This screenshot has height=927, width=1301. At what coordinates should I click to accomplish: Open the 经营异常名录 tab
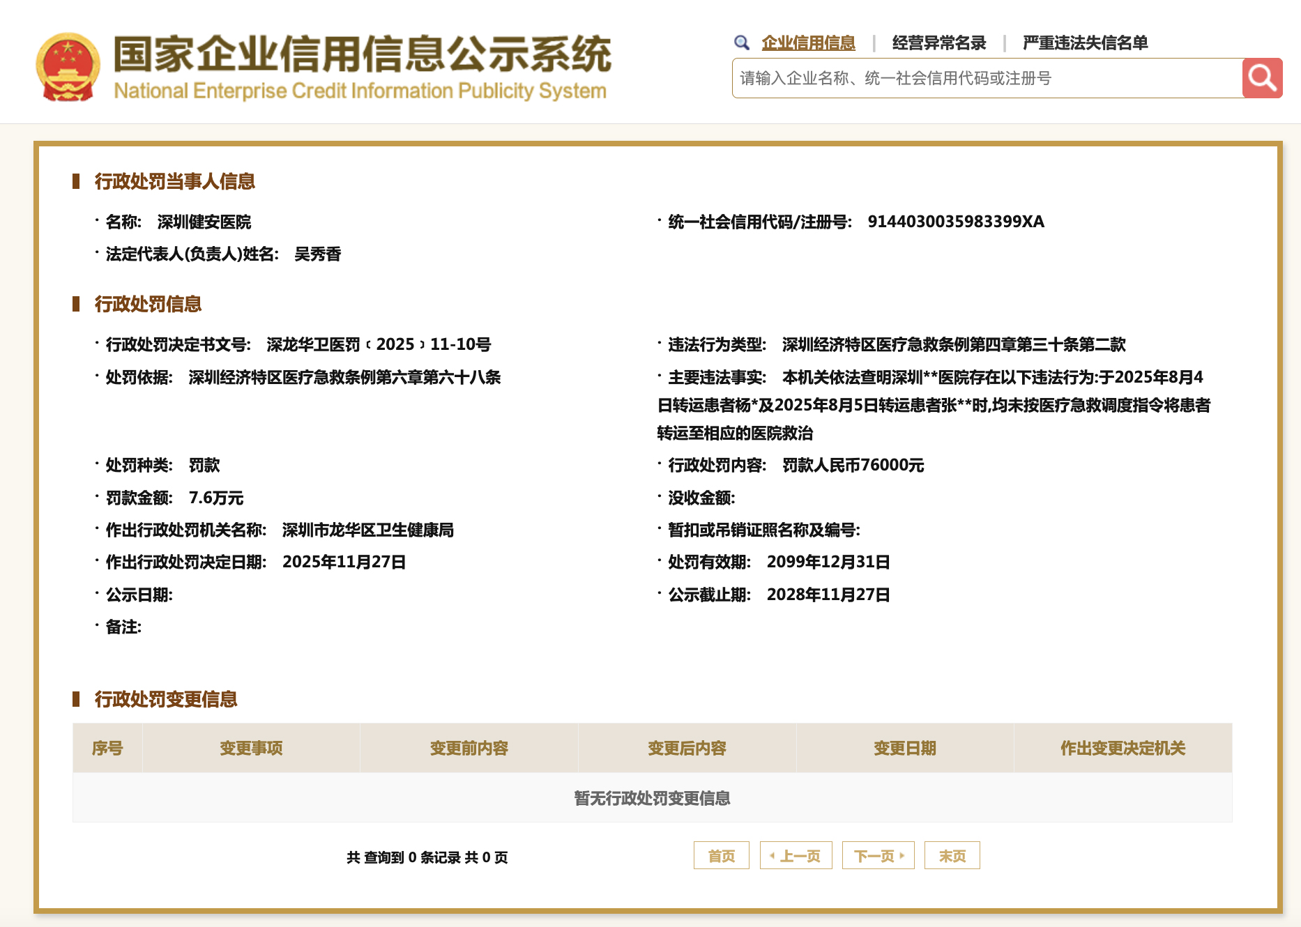point(938,43)
